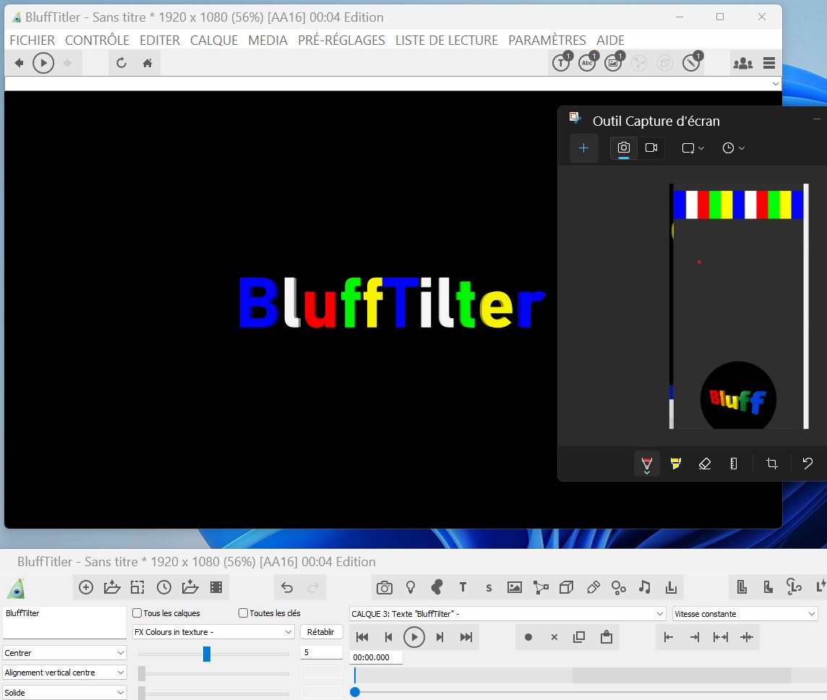Open the AIDE menu
Image resolution: width=827 pixels, height=700 pixels.
(610, 40)
